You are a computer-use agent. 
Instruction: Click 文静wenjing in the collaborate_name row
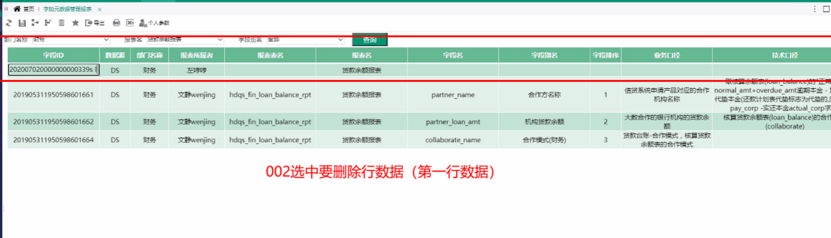pos(197,140)
